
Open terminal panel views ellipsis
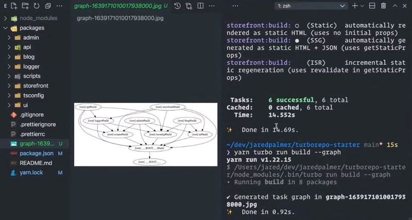pyautogui.click(x=235, y=6)
